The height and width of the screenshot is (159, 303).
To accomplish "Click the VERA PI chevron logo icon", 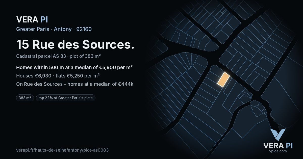I will [278, 135].
